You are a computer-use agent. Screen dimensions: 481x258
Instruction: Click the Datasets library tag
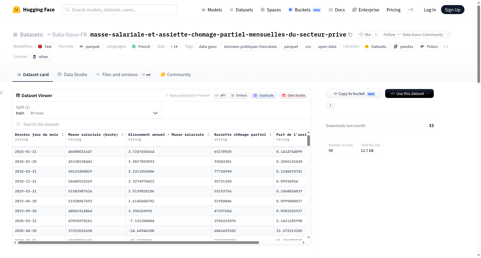pos(375,46)
